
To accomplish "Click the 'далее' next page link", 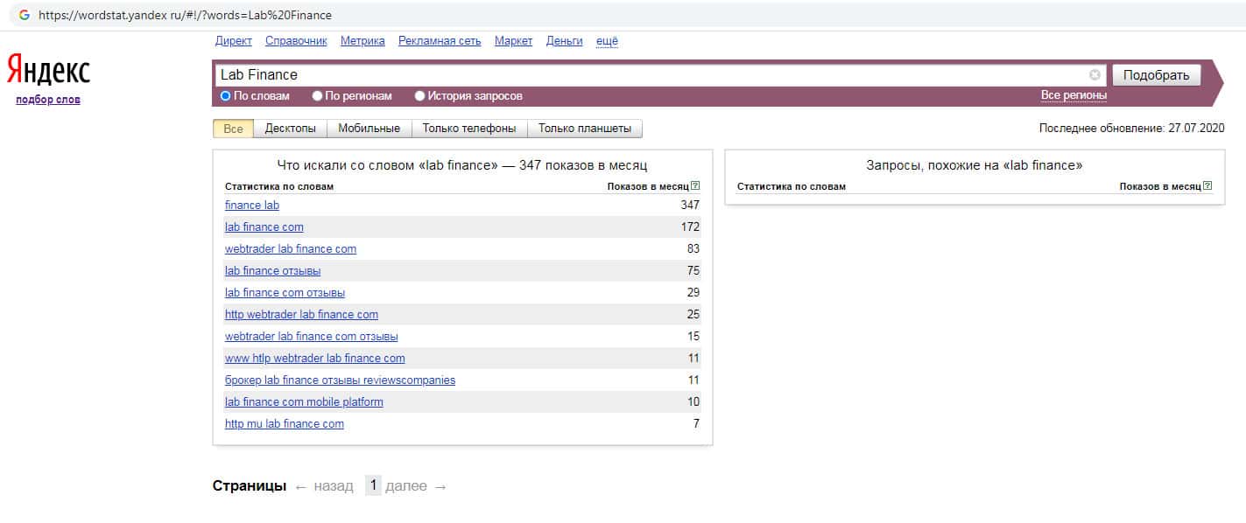I will (406, 486).
